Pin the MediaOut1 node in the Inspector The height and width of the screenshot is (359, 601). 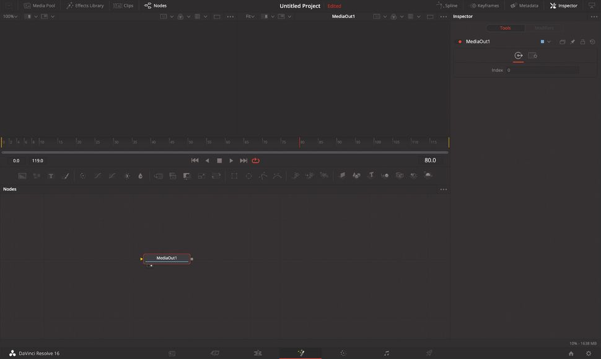pos(572,42)
